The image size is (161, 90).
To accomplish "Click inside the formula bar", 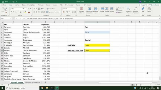I will [x=92, y=18].
